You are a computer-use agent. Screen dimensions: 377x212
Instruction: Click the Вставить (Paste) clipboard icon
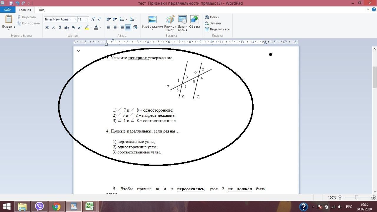[x=9, y=19]
